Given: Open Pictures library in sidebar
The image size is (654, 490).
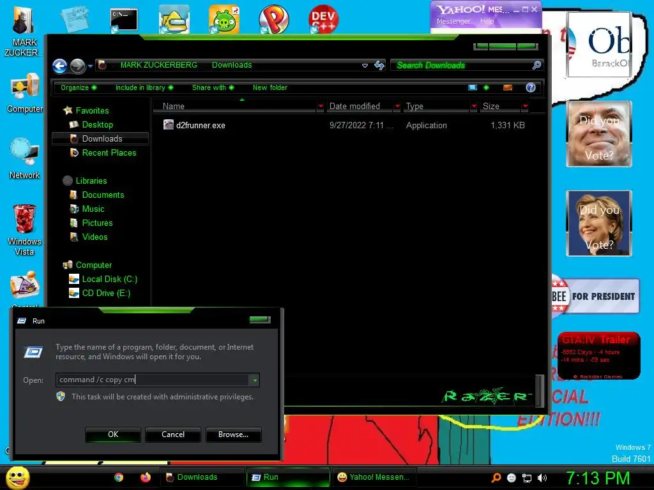Looking at the screenshot, I should tap(97, 223).
